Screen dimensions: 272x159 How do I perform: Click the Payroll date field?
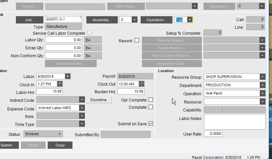[x=135, y=76]
